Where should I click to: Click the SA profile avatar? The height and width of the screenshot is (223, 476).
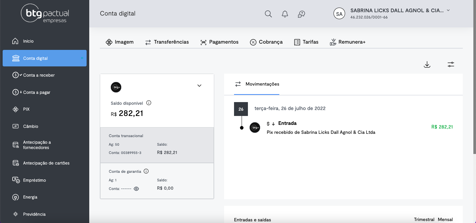point(339,14)
